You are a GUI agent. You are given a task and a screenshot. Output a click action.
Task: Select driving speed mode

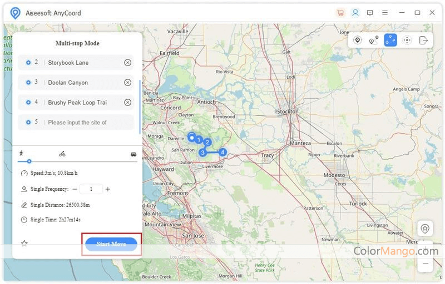[x=133, y=154]
